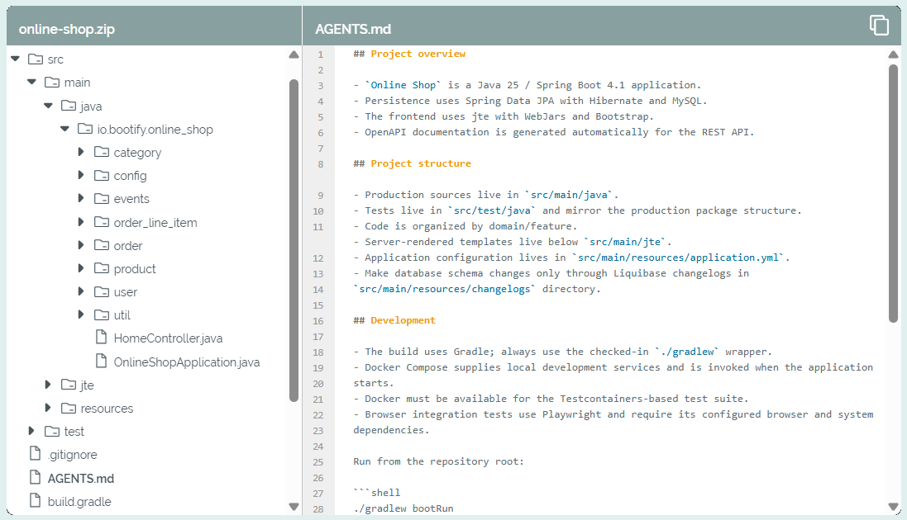Viewport: 907px width, 520px height.
Task: Click the code view scrollbar thumb
Action: pyautogui.click(x=893, y=193)
